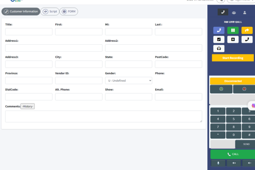Focus the First name input field
The width and height of the screenshot is (255, 170).
[79, 32]
